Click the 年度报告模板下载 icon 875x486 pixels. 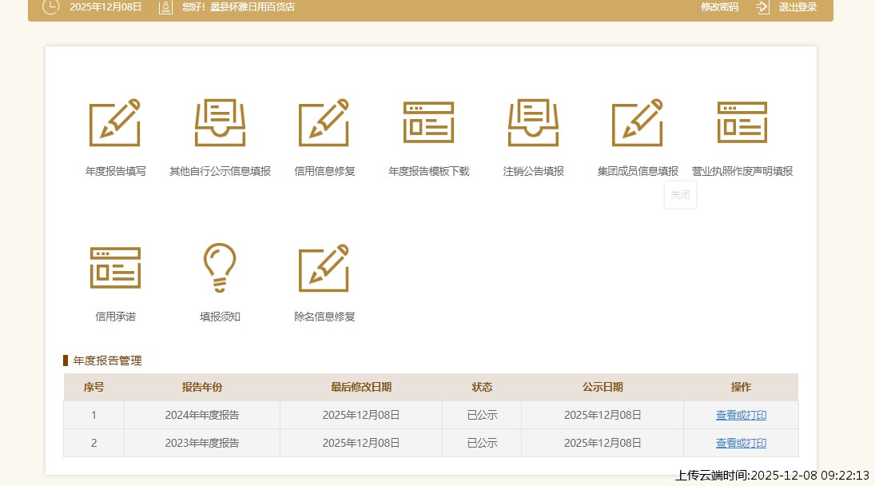(428, 123)
